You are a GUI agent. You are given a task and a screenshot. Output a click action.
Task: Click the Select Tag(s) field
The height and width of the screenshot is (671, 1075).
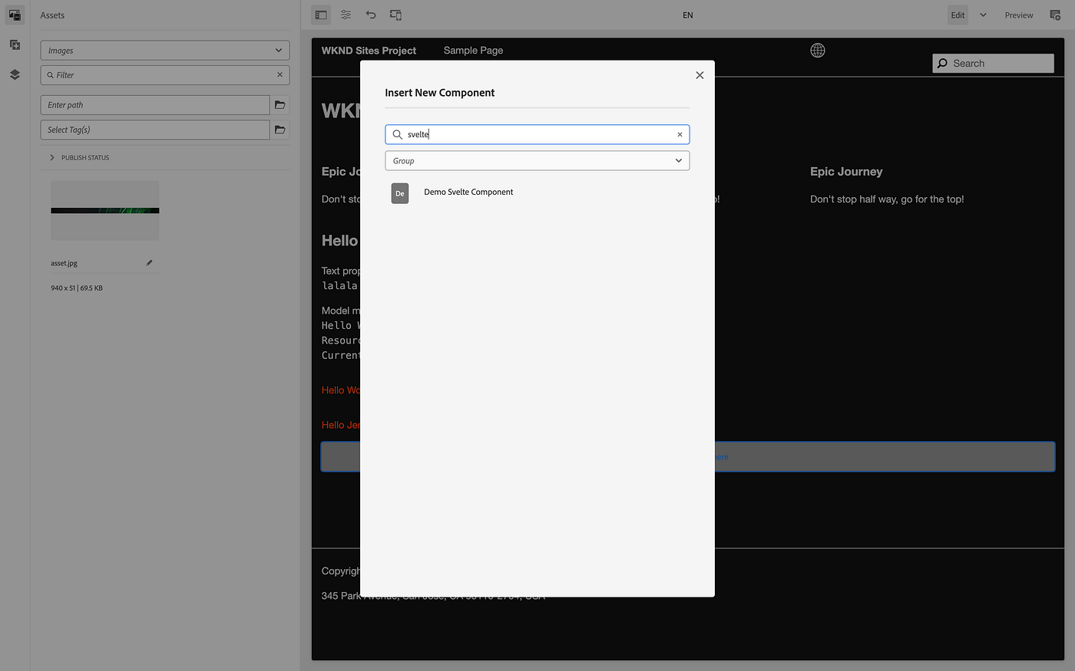[x=155, y=130]
